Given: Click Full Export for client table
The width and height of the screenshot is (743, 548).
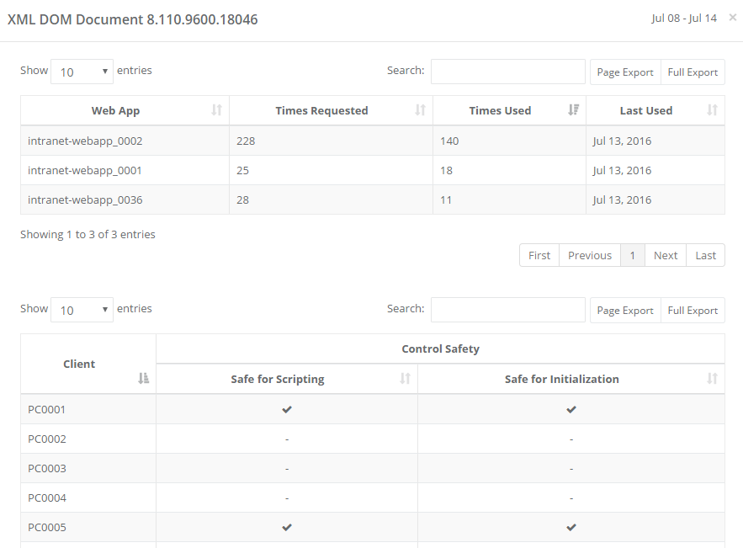Looking at the screenshot, I should 693,311.
